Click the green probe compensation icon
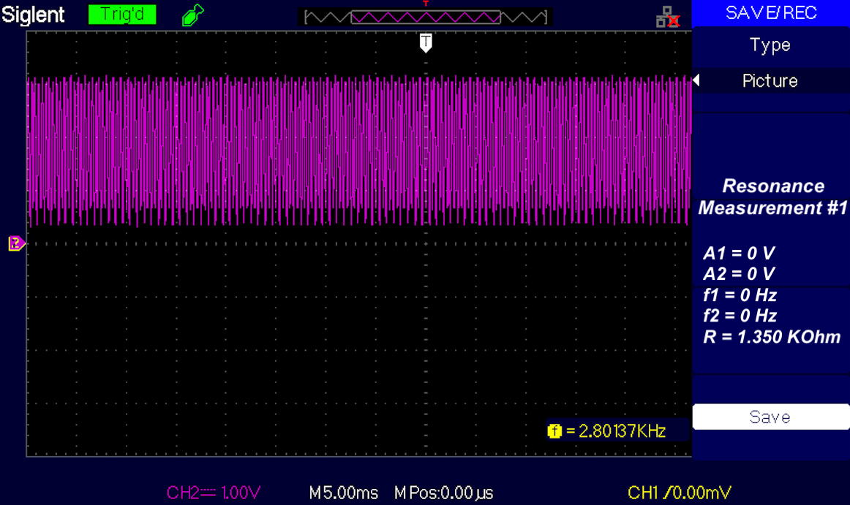 192,14
